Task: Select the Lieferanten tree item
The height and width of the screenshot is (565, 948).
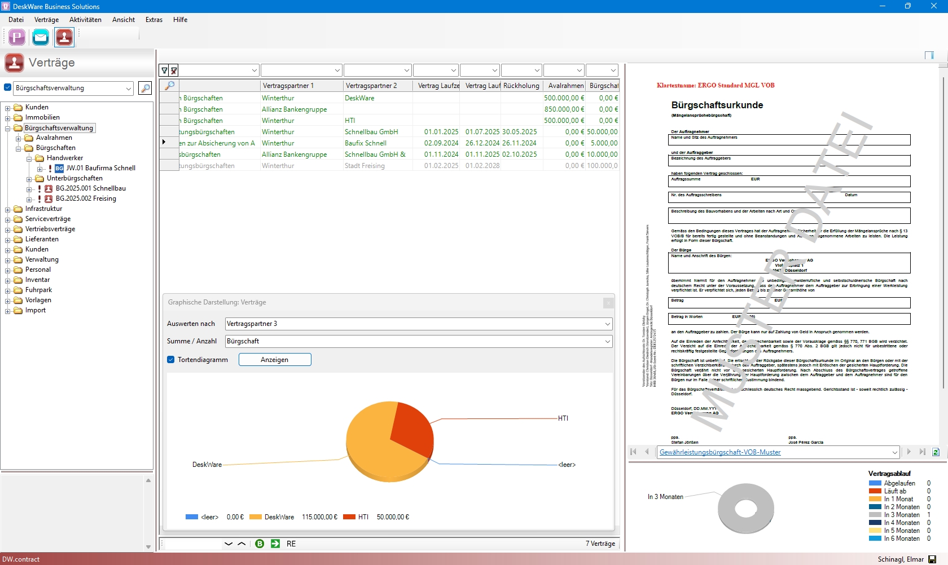Action: 42,239
